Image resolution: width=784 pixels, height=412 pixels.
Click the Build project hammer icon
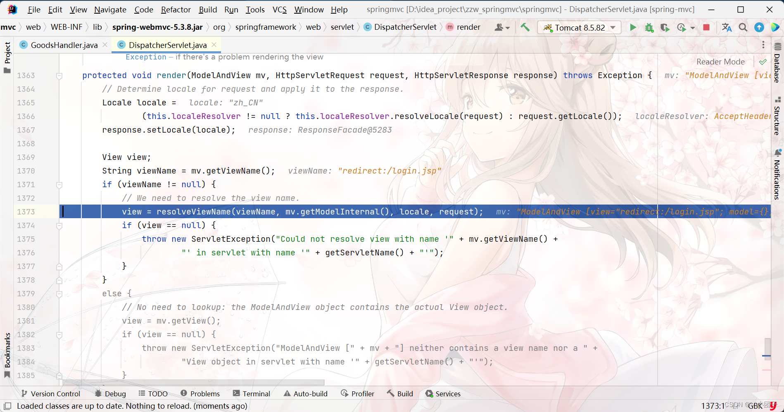pos(525,27)
